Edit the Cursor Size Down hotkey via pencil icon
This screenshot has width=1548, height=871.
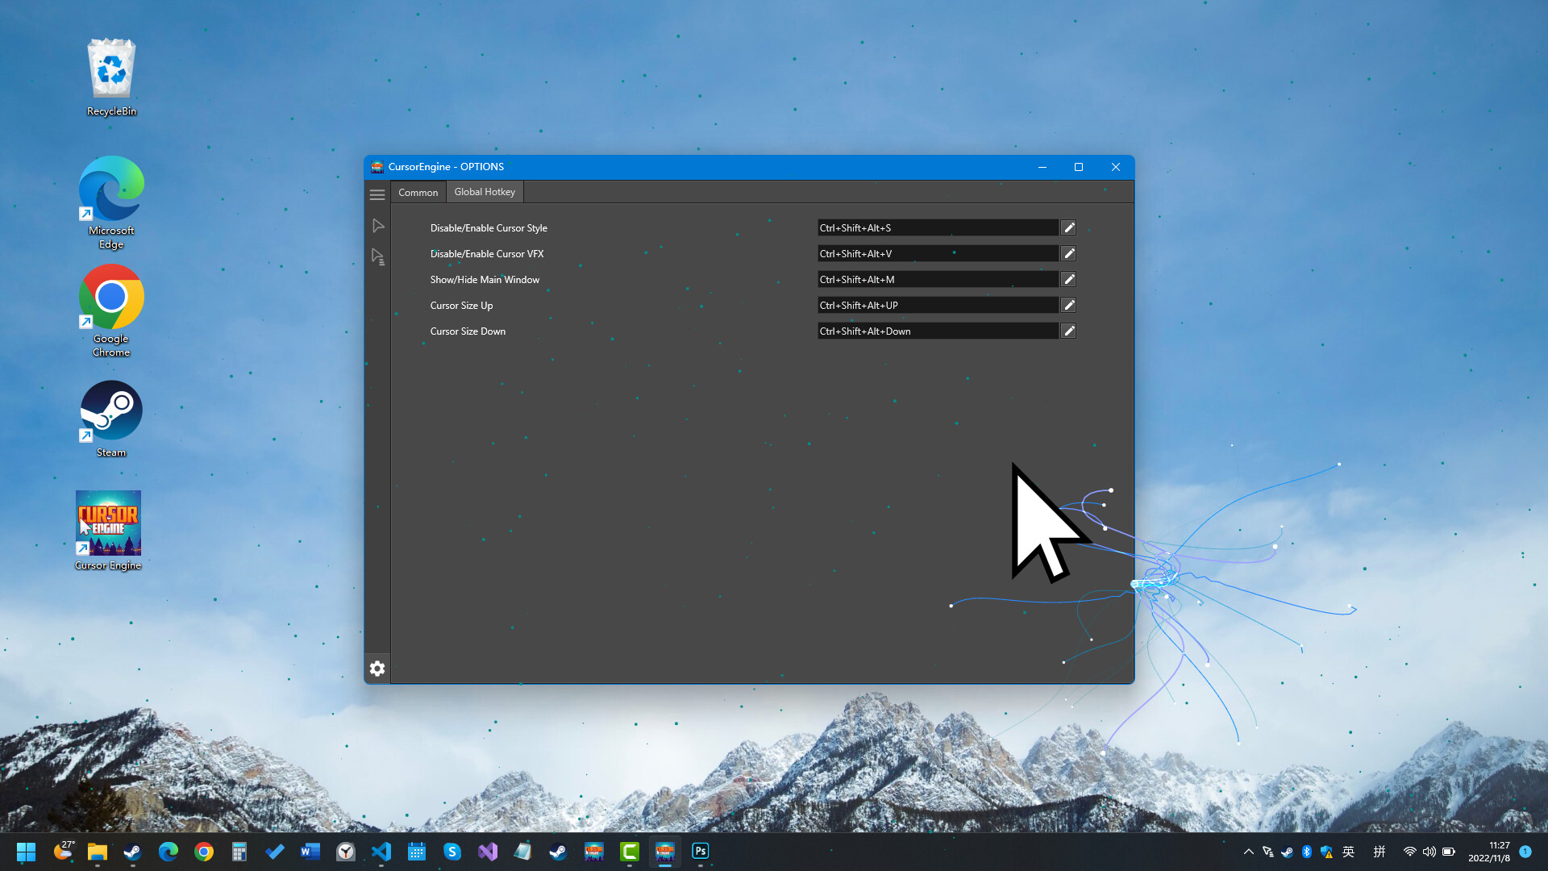click(1068, 331)
